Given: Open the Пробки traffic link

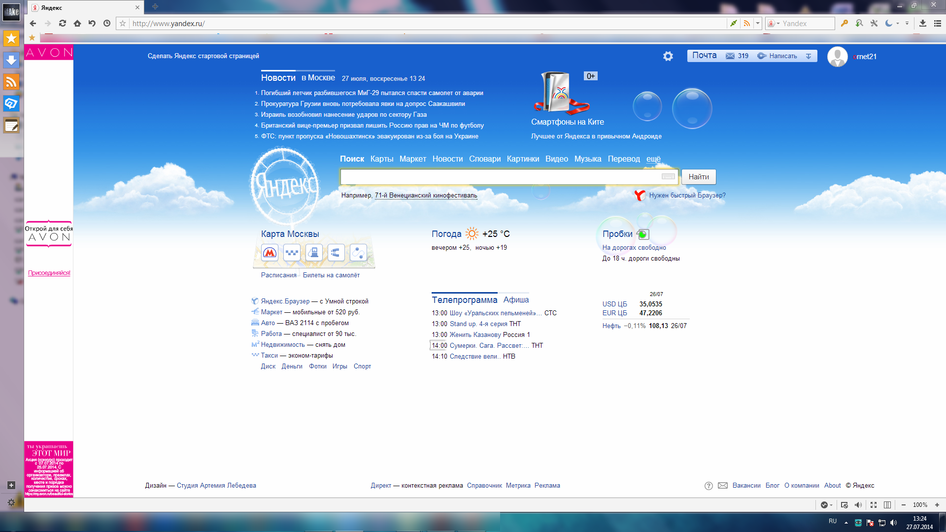Looking at the screenshot, I should pyautogui.click(x=617, y=234).
